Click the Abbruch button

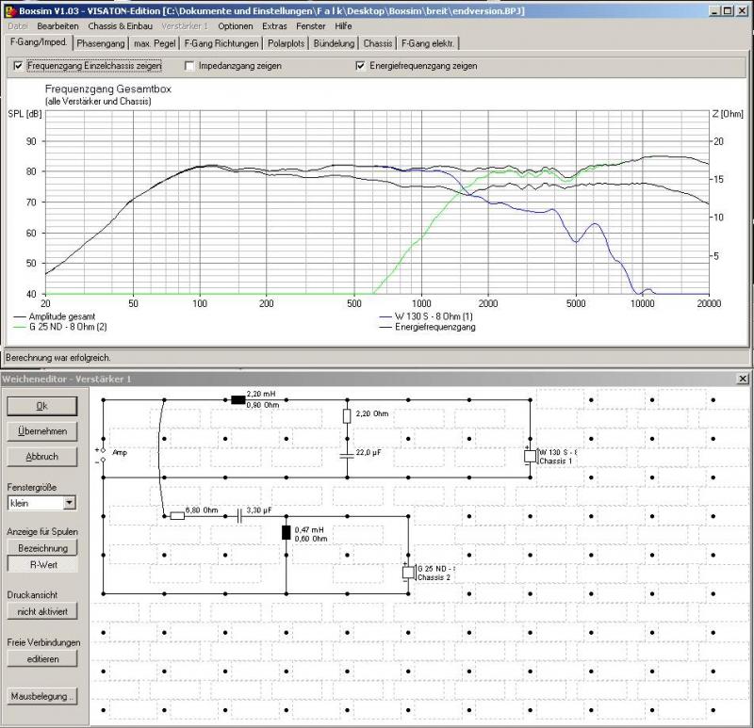pyautogui.click(x=41, y=457)
